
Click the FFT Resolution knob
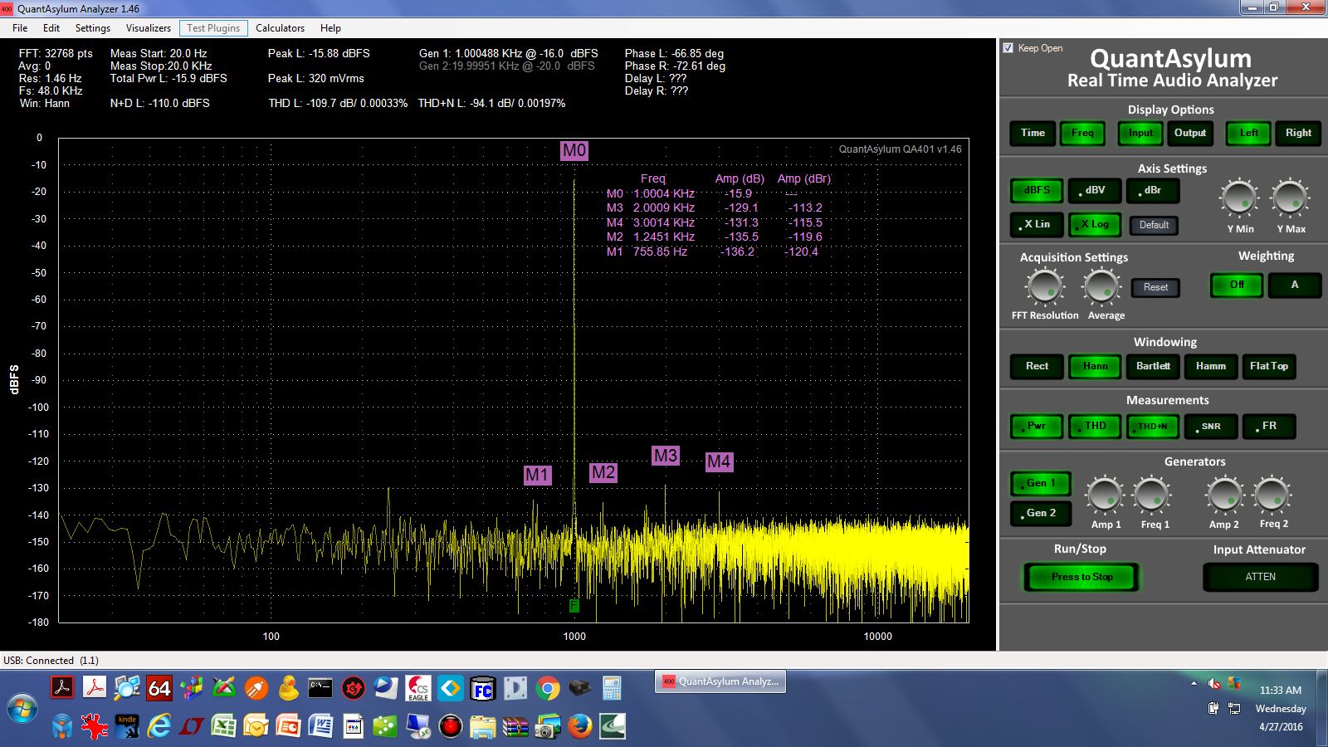1044,287
